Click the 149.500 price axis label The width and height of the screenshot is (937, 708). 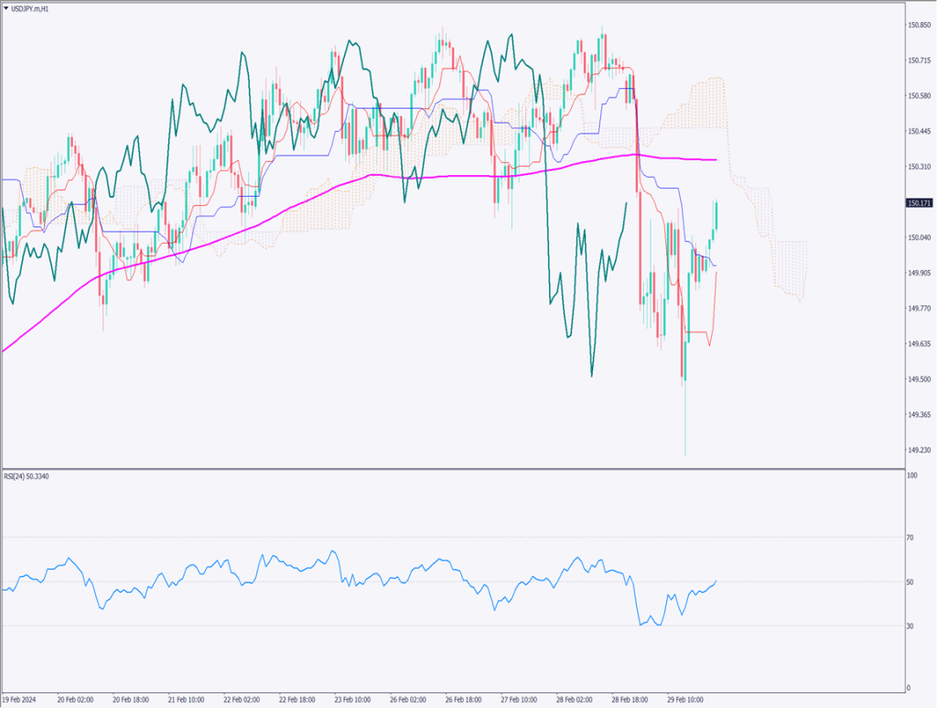click(918, 379)
